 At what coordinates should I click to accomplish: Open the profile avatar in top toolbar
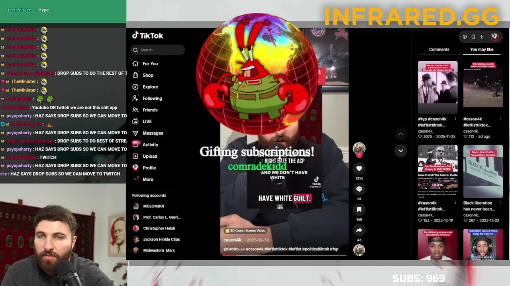pyautogui.click(x=494, y=37)
